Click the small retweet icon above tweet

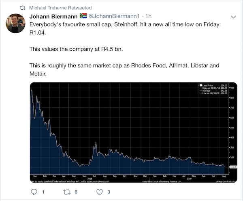(22, 8)
